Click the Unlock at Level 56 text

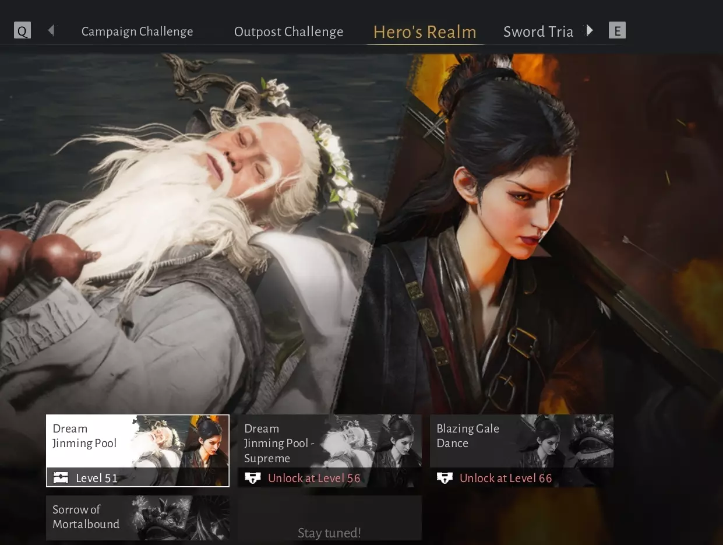pyautogui.click(x=314, y=479)
